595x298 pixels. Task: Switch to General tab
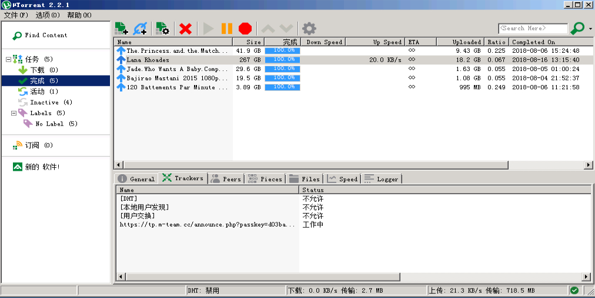click(136, 179)
